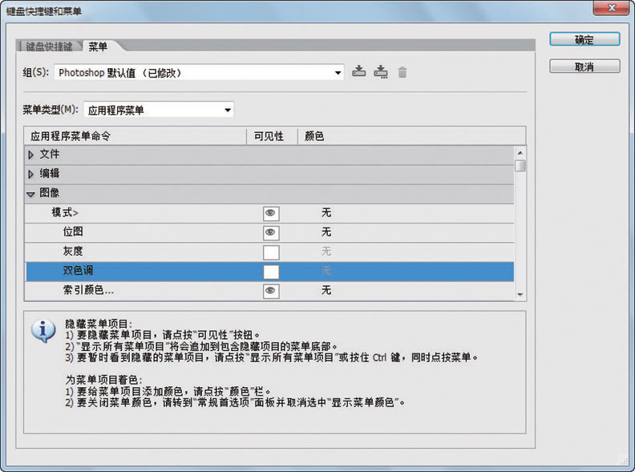Image resolution: width=635 pixels, height=472 pixels.
Task: Set color for 模式 row showing 无
Action: pyautogui.click(x=326, y=213)
